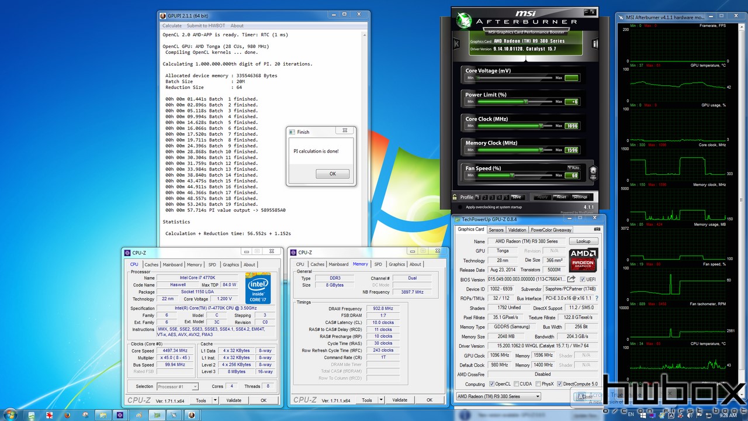Toggle the CUDA computing checkbox

click(x=516, y=384)
